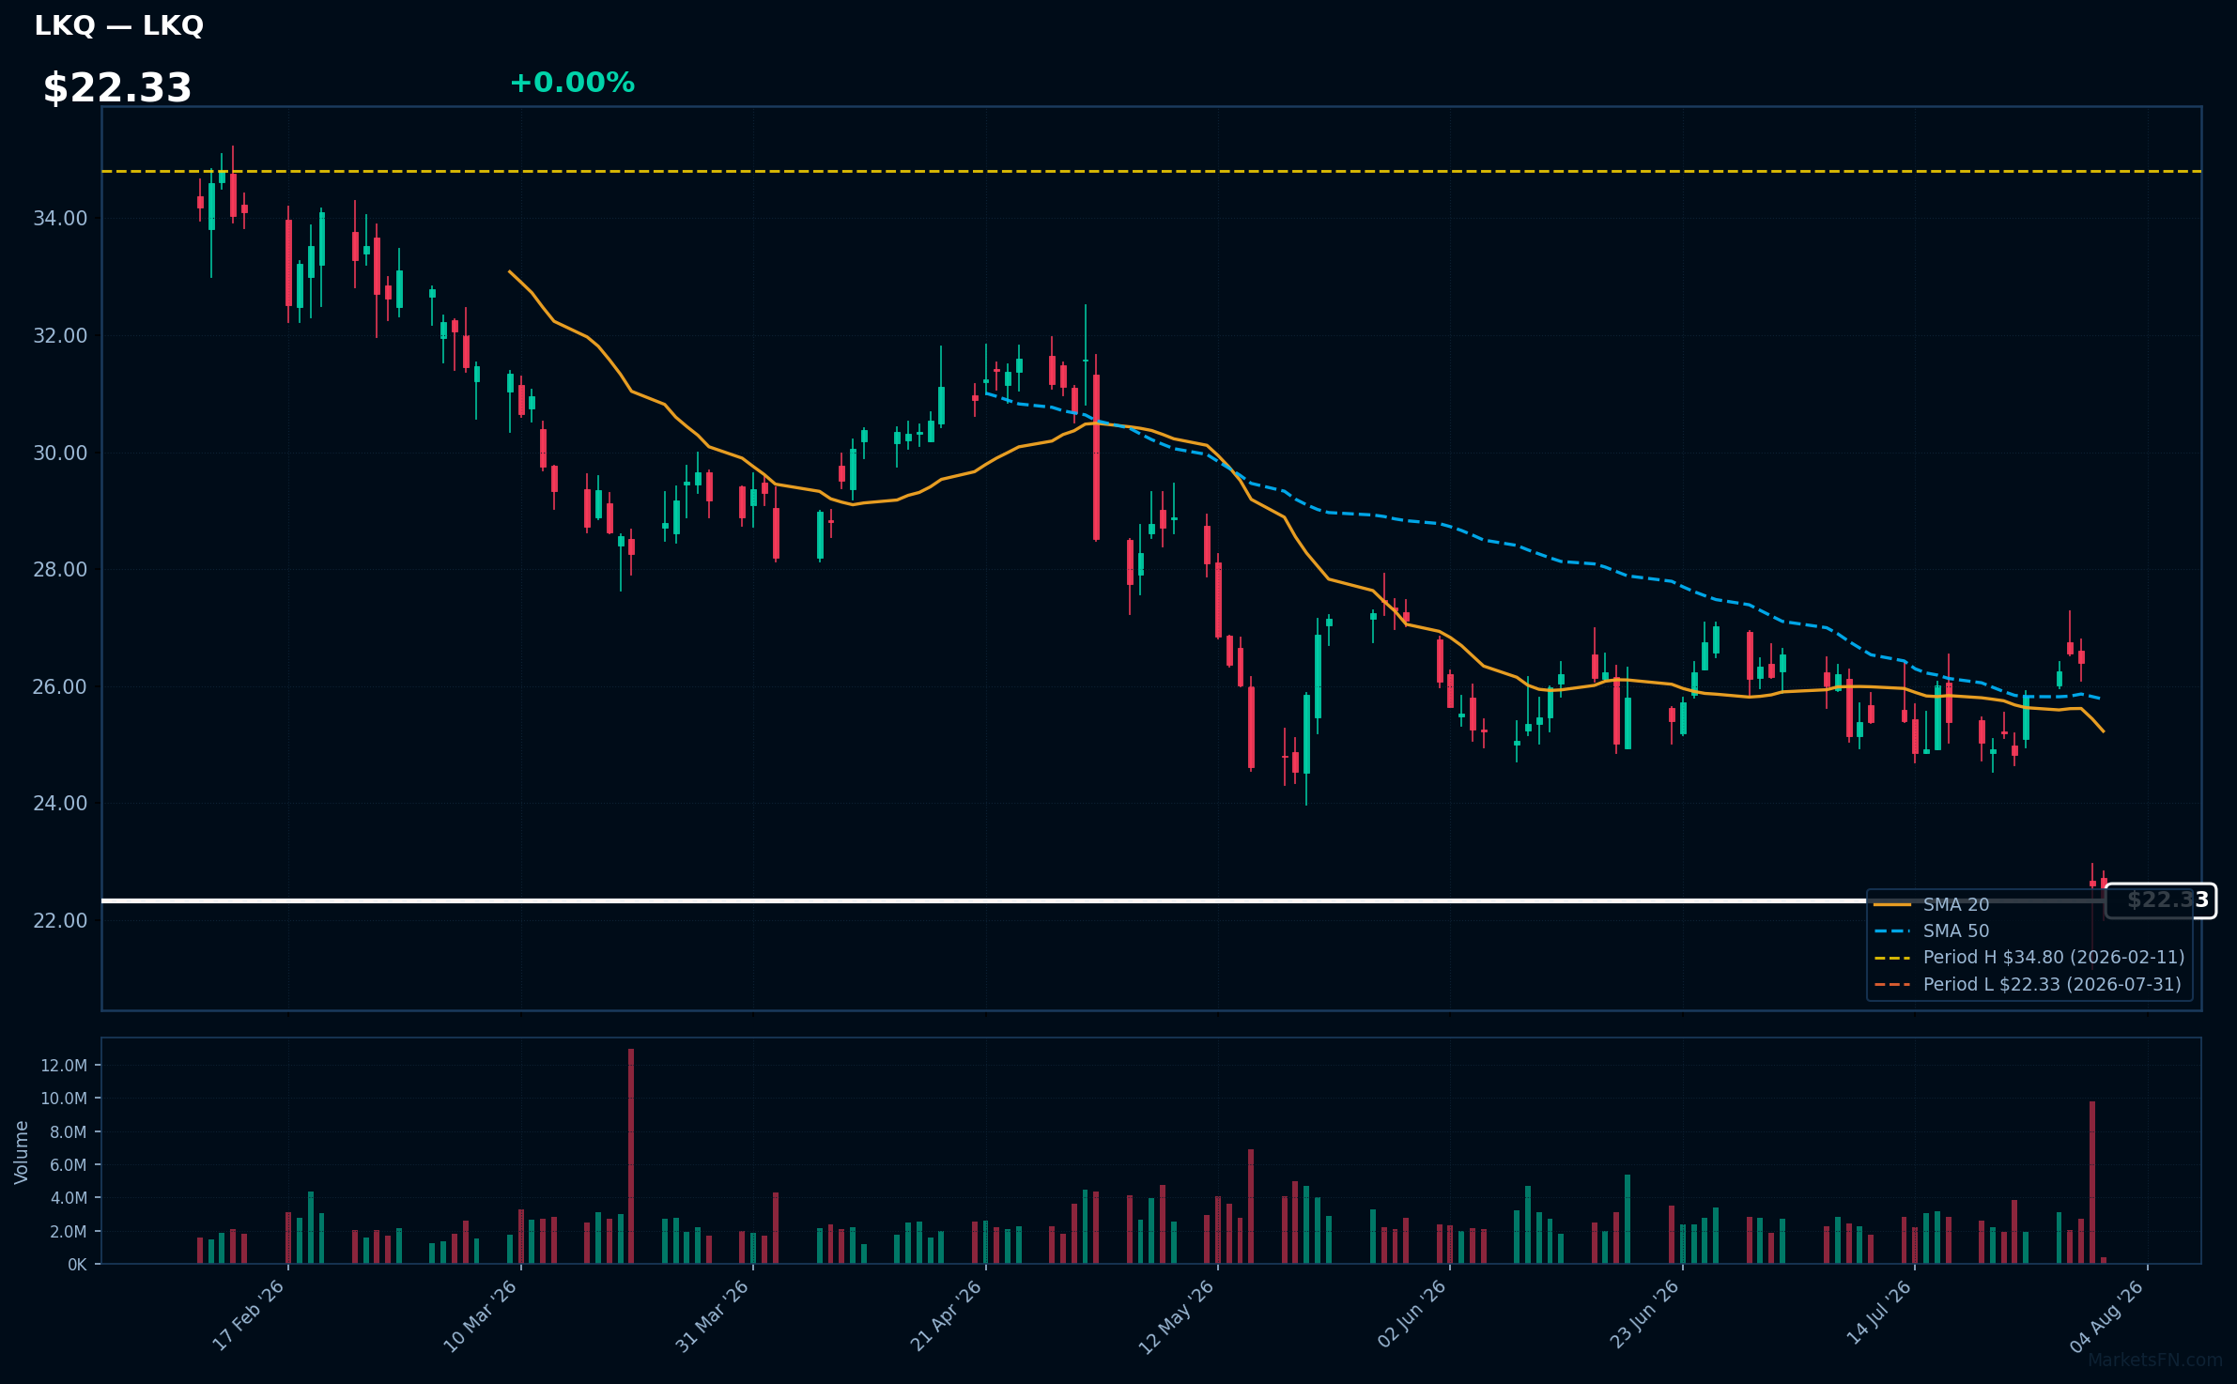Screen dimensions: 2237x1384
Task: Click the "31 Mar '26" date label
Action: pos(712,1315)
